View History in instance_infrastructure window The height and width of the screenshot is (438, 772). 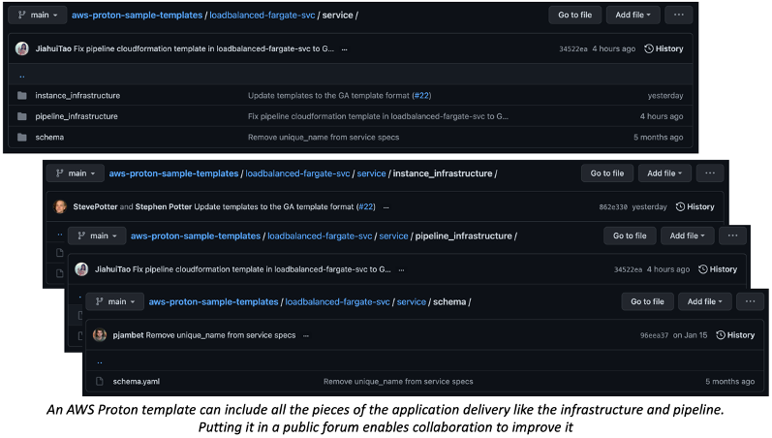click(695, 207)
